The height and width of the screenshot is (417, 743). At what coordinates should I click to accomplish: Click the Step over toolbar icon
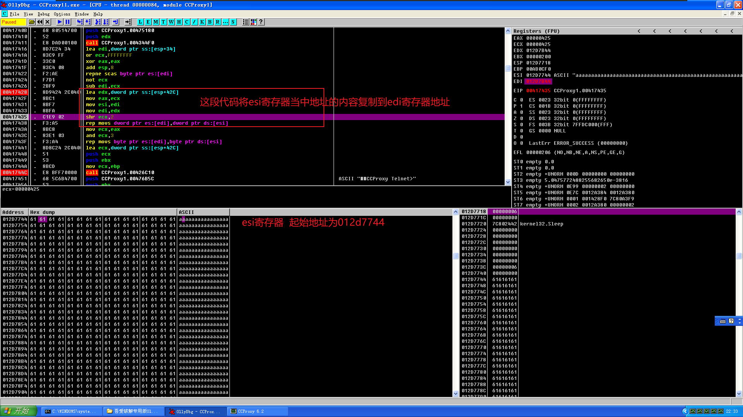(88, 22)
